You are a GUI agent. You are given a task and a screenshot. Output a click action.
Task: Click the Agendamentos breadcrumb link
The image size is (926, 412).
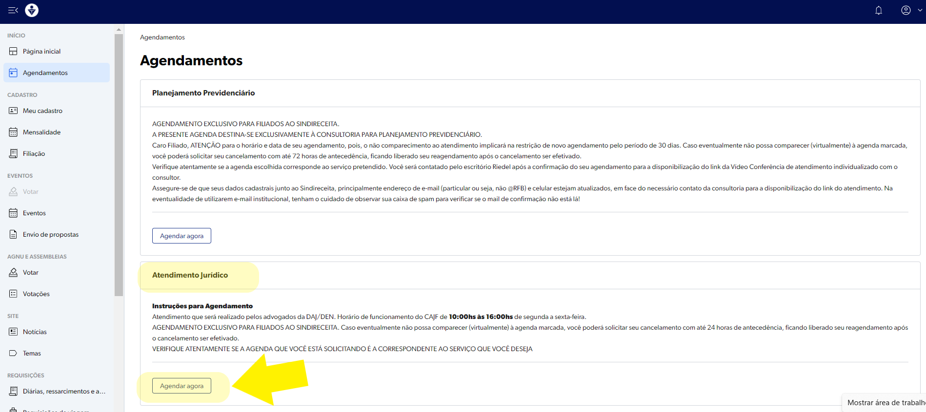coord(162,37)
